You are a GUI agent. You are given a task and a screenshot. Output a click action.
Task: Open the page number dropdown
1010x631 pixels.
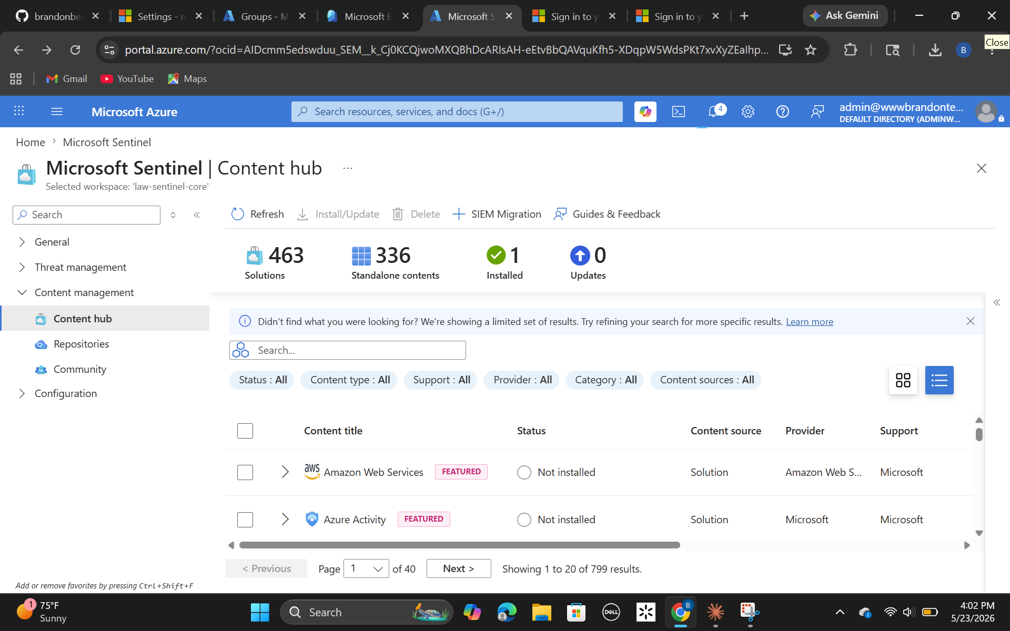(366, 568)
